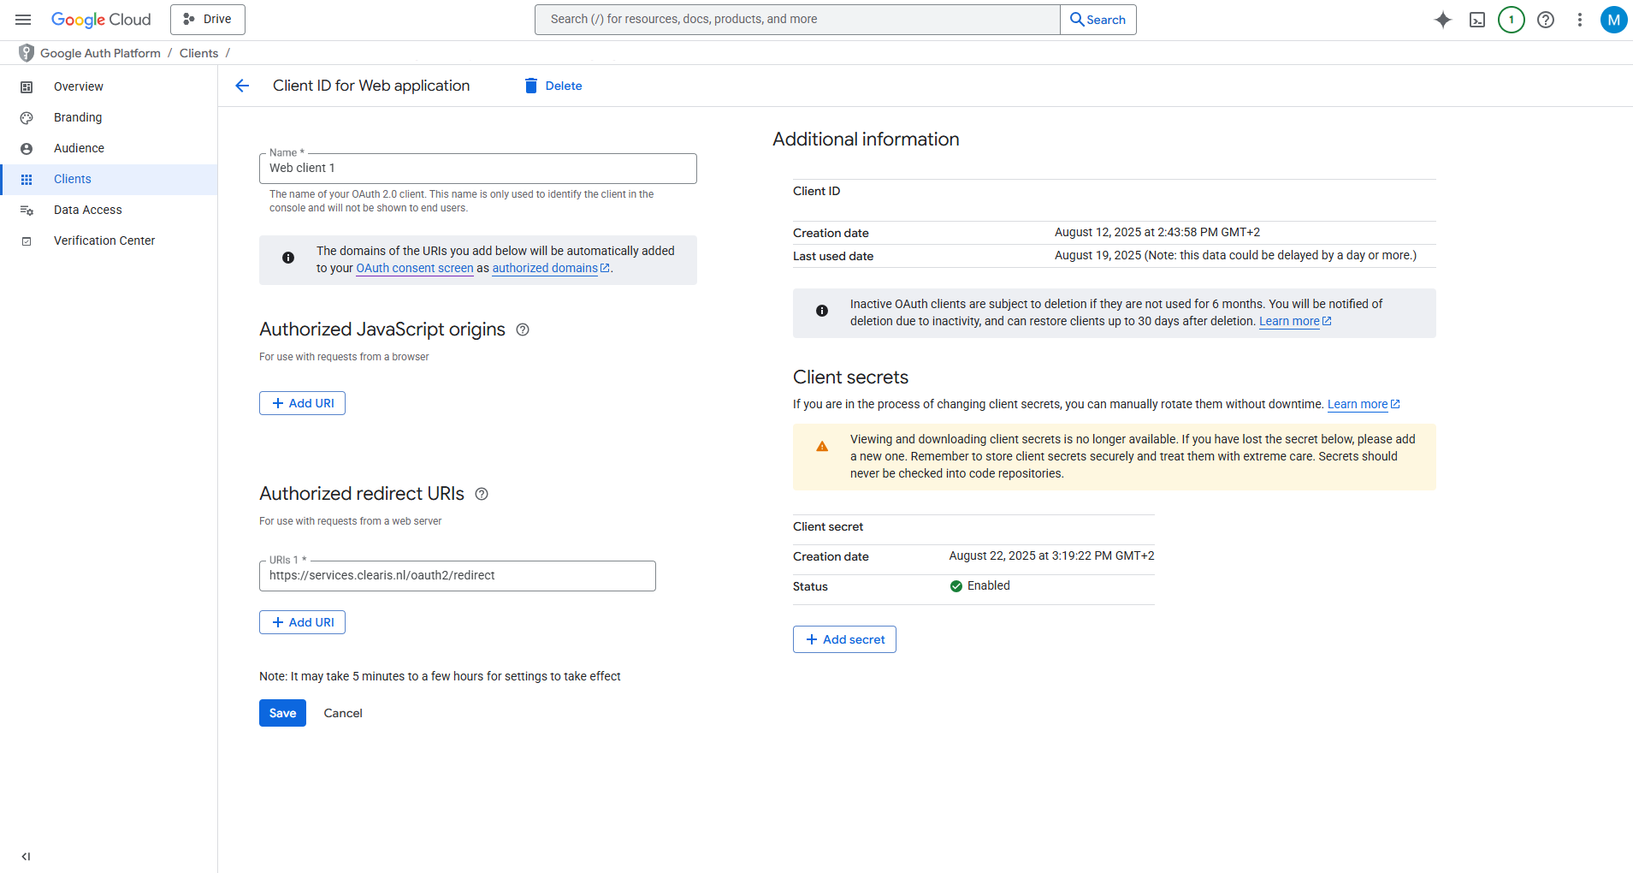Show help for Authorized redirect URIs
Image resolution: width=1633 pixels, height=873 pixels.
[x=482, y=494]
